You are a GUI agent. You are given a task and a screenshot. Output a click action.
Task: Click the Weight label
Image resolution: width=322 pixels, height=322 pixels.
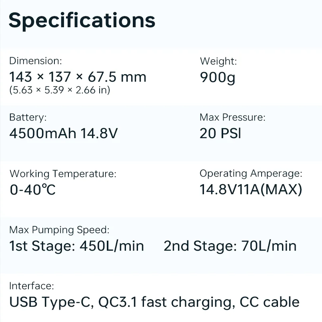(x=218, y=61)
